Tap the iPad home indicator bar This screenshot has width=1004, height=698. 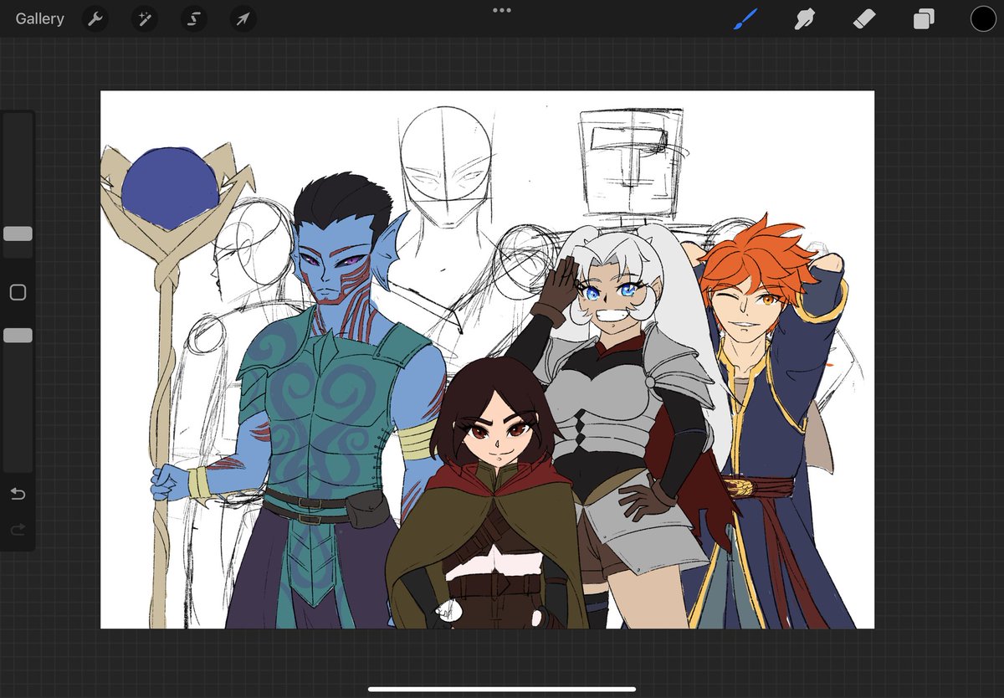pos(502,689)
